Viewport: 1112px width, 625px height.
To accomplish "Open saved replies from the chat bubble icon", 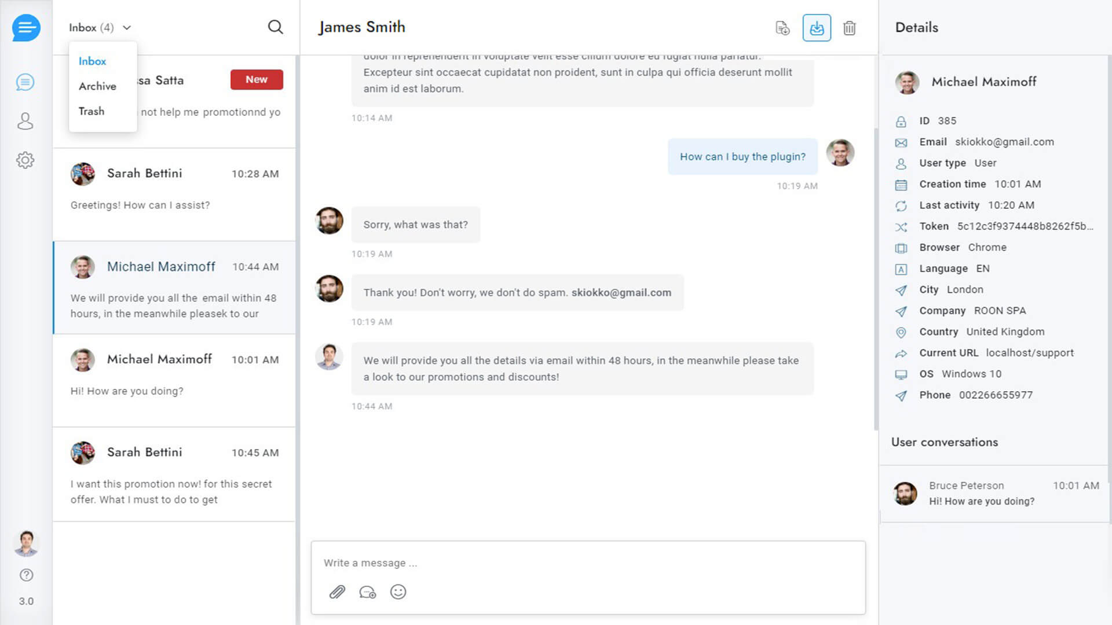I will coord(368,592).
